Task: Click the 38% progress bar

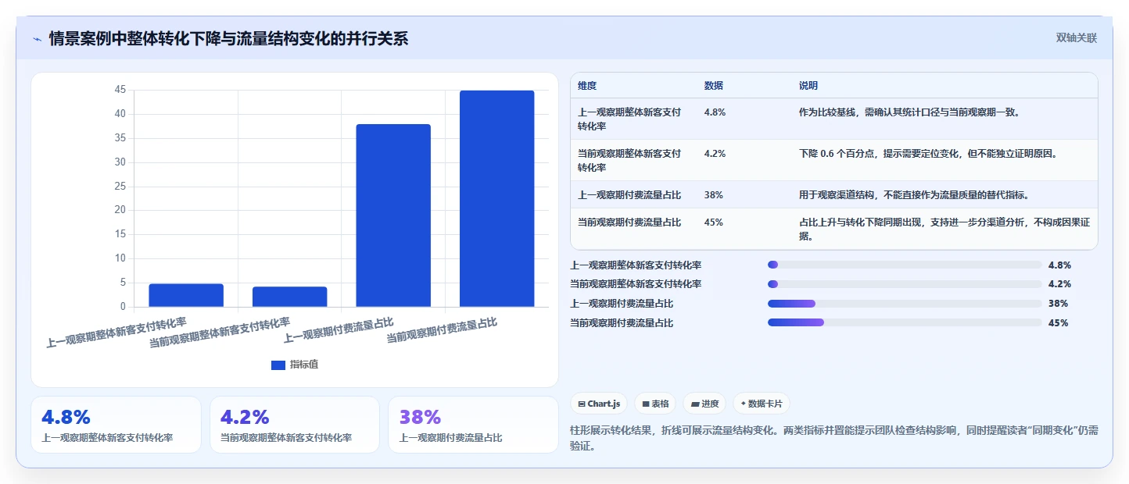Action: click(x=905, y=304)
